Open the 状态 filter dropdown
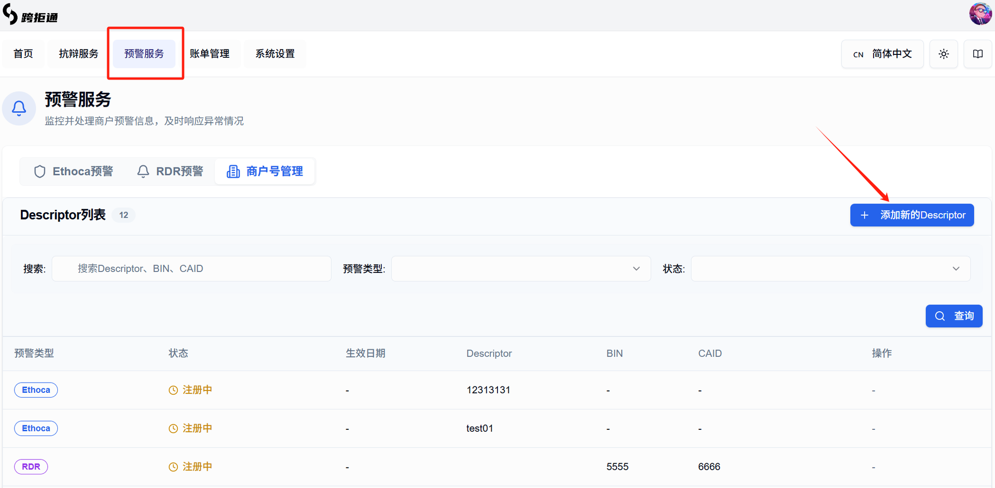995x488 pixels. [x=831, y=269]
